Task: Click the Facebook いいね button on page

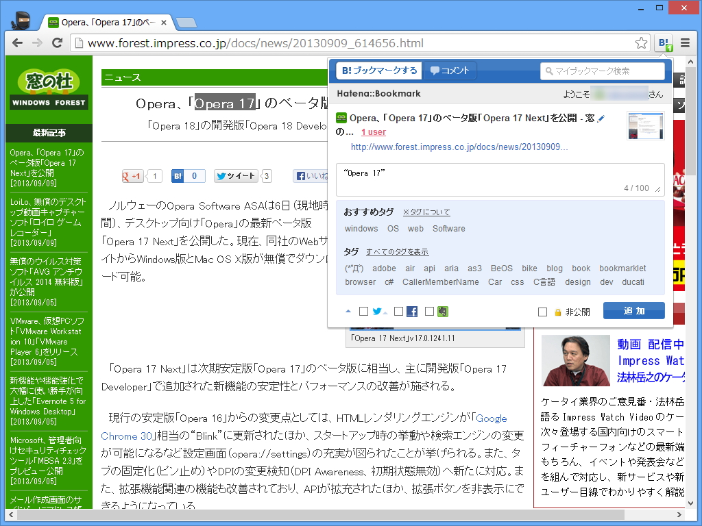Action: (311, 176)
